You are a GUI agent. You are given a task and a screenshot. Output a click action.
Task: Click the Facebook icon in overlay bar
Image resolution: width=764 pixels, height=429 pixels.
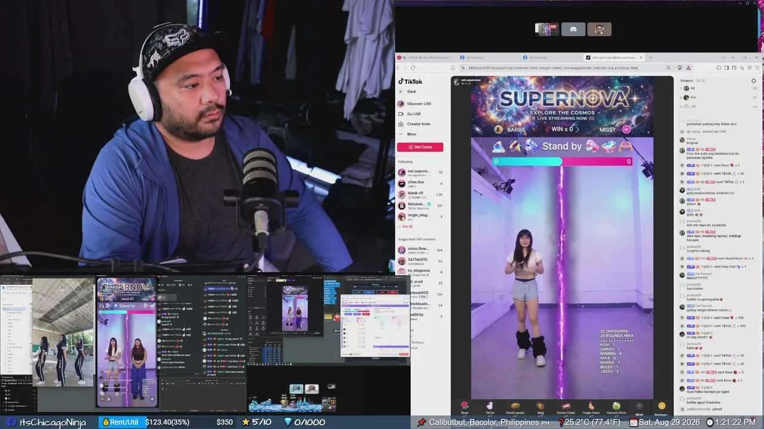[11, 422]
